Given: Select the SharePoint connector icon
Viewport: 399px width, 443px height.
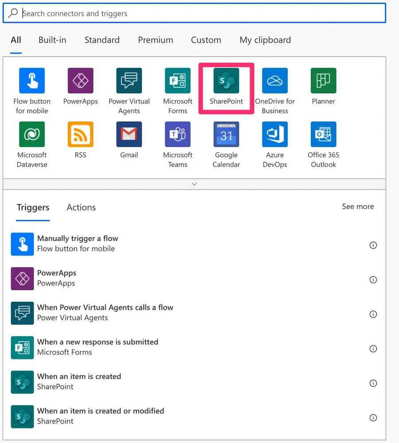Looking at the screenshot, I should (x=226, y=81).
